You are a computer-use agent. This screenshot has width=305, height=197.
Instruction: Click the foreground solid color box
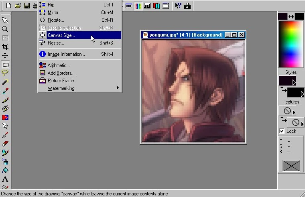(x=283, y=16)
